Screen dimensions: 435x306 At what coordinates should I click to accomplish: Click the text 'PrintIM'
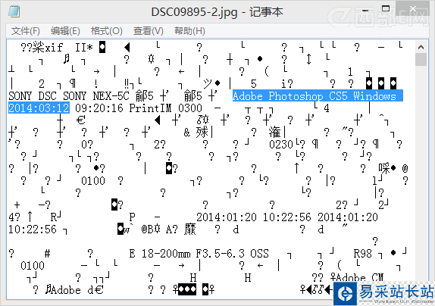pos(150,108)
